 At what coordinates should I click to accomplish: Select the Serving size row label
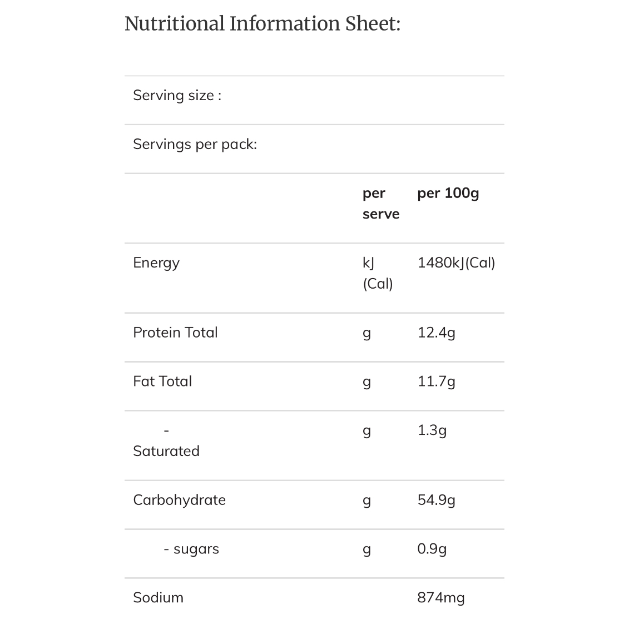[177, 96]
